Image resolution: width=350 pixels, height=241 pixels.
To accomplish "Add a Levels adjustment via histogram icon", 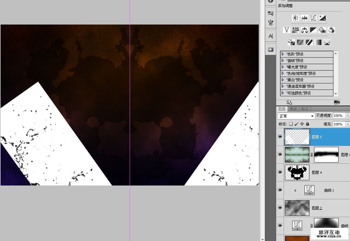I will [x=305, y=18].
